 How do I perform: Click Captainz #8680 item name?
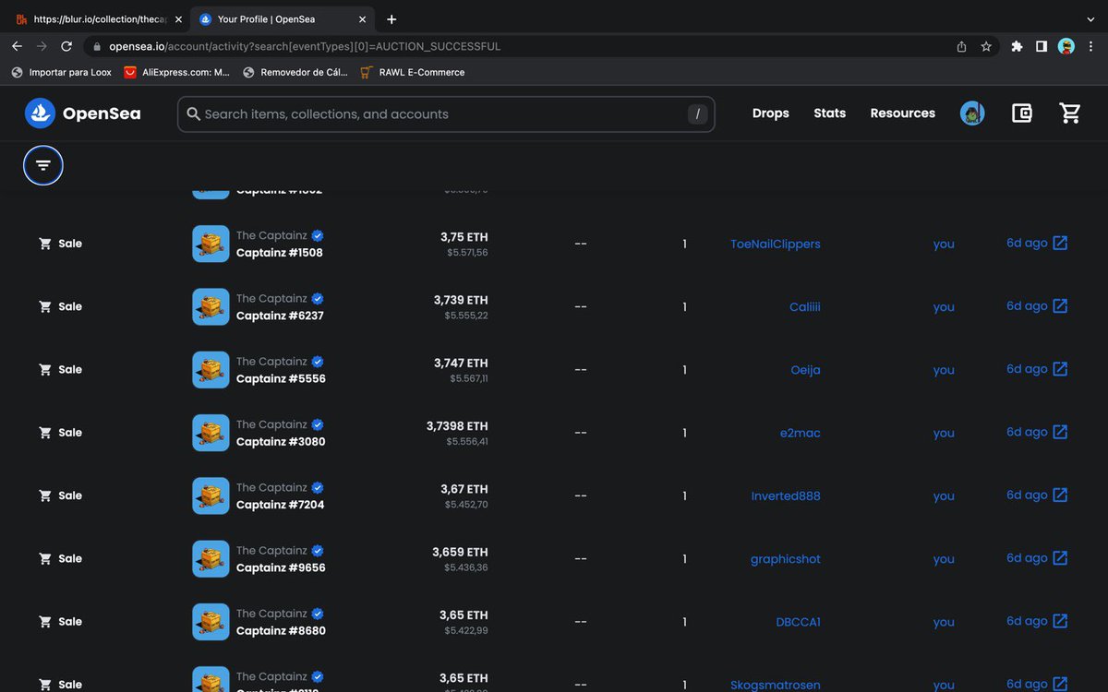tap(281, 630)
